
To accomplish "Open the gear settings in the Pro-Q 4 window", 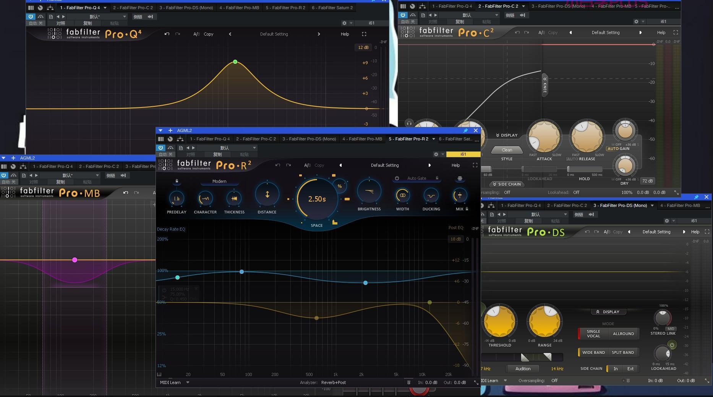I will pyautogui.click(x=344, y=23).
